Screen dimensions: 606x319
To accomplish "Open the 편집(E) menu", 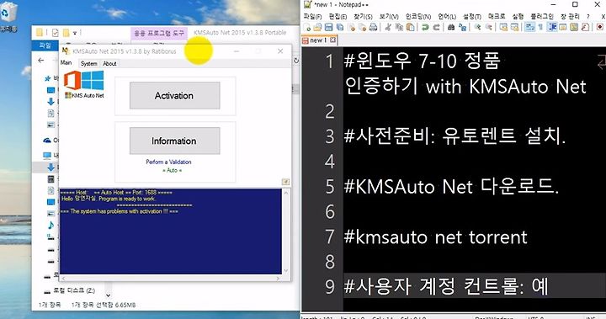I will [x=338, y=16].
